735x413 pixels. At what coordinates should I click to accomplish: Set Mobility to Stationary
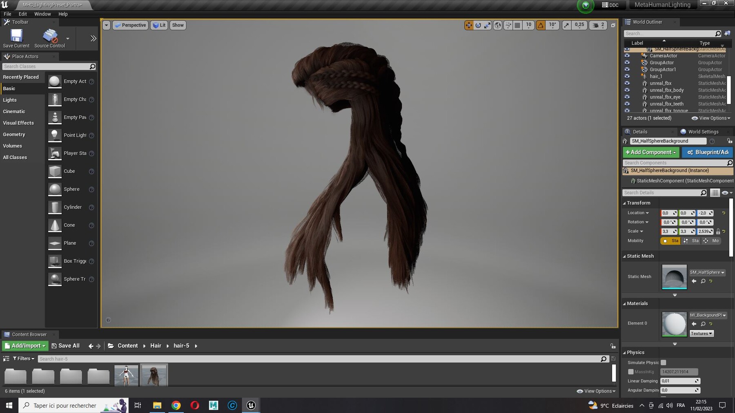(x=691, y=241)
